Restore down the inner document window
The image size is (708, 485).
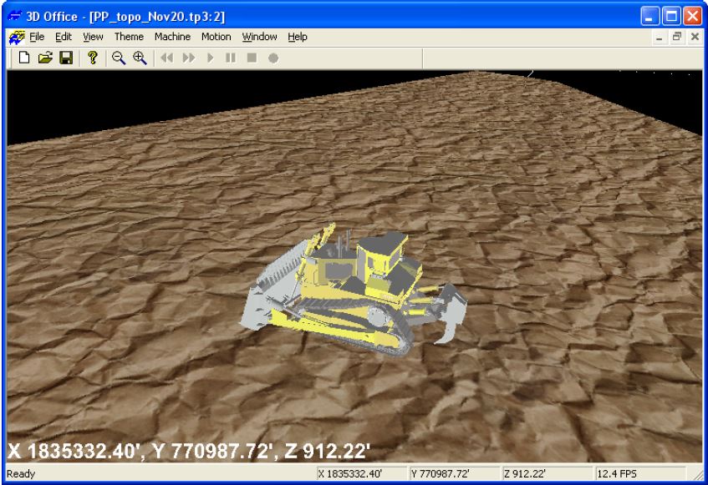677,37
